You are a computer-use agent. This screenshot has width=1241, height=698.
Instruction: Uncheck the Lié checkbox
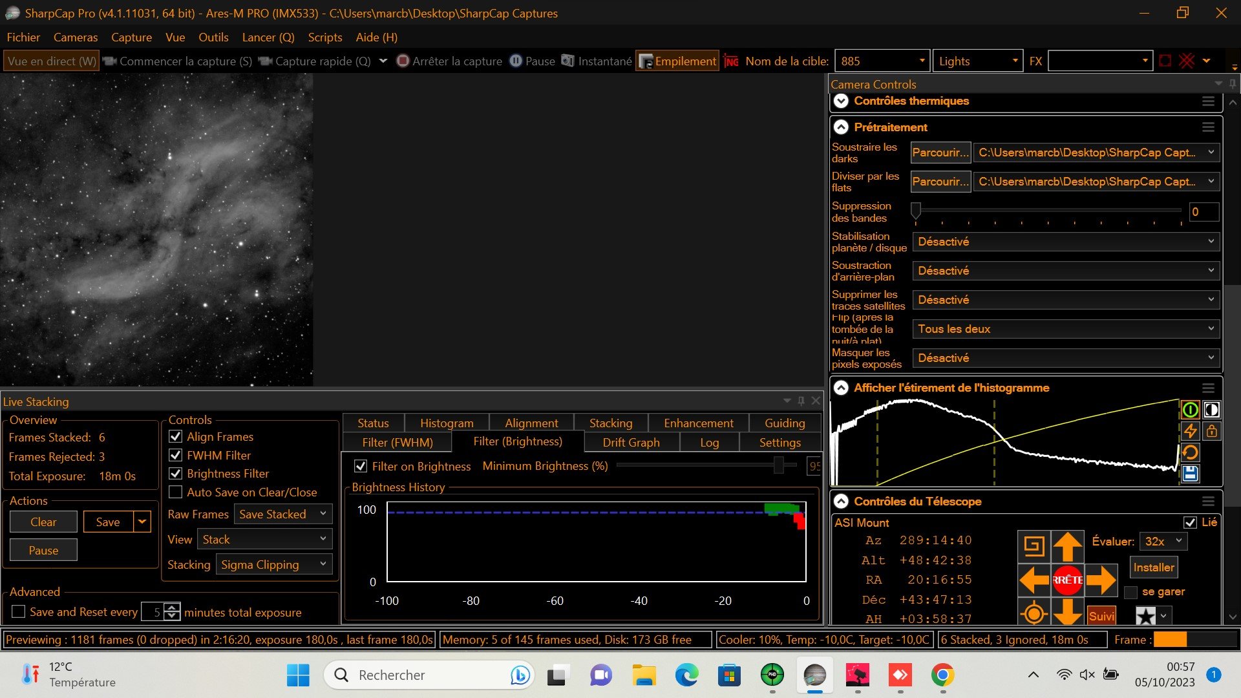tap(1190, 522)
